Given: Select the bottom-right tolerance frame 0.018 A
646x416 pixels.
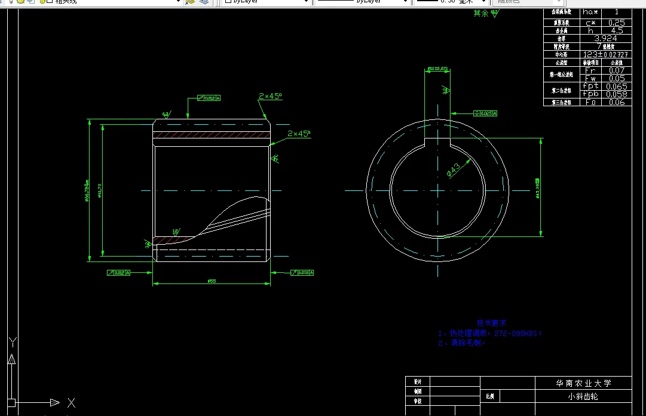Looking at the screenshot, I should 302,272.
